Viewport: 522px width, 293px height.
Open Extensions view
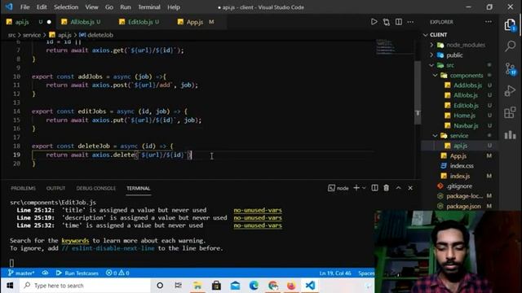point(510,112)
